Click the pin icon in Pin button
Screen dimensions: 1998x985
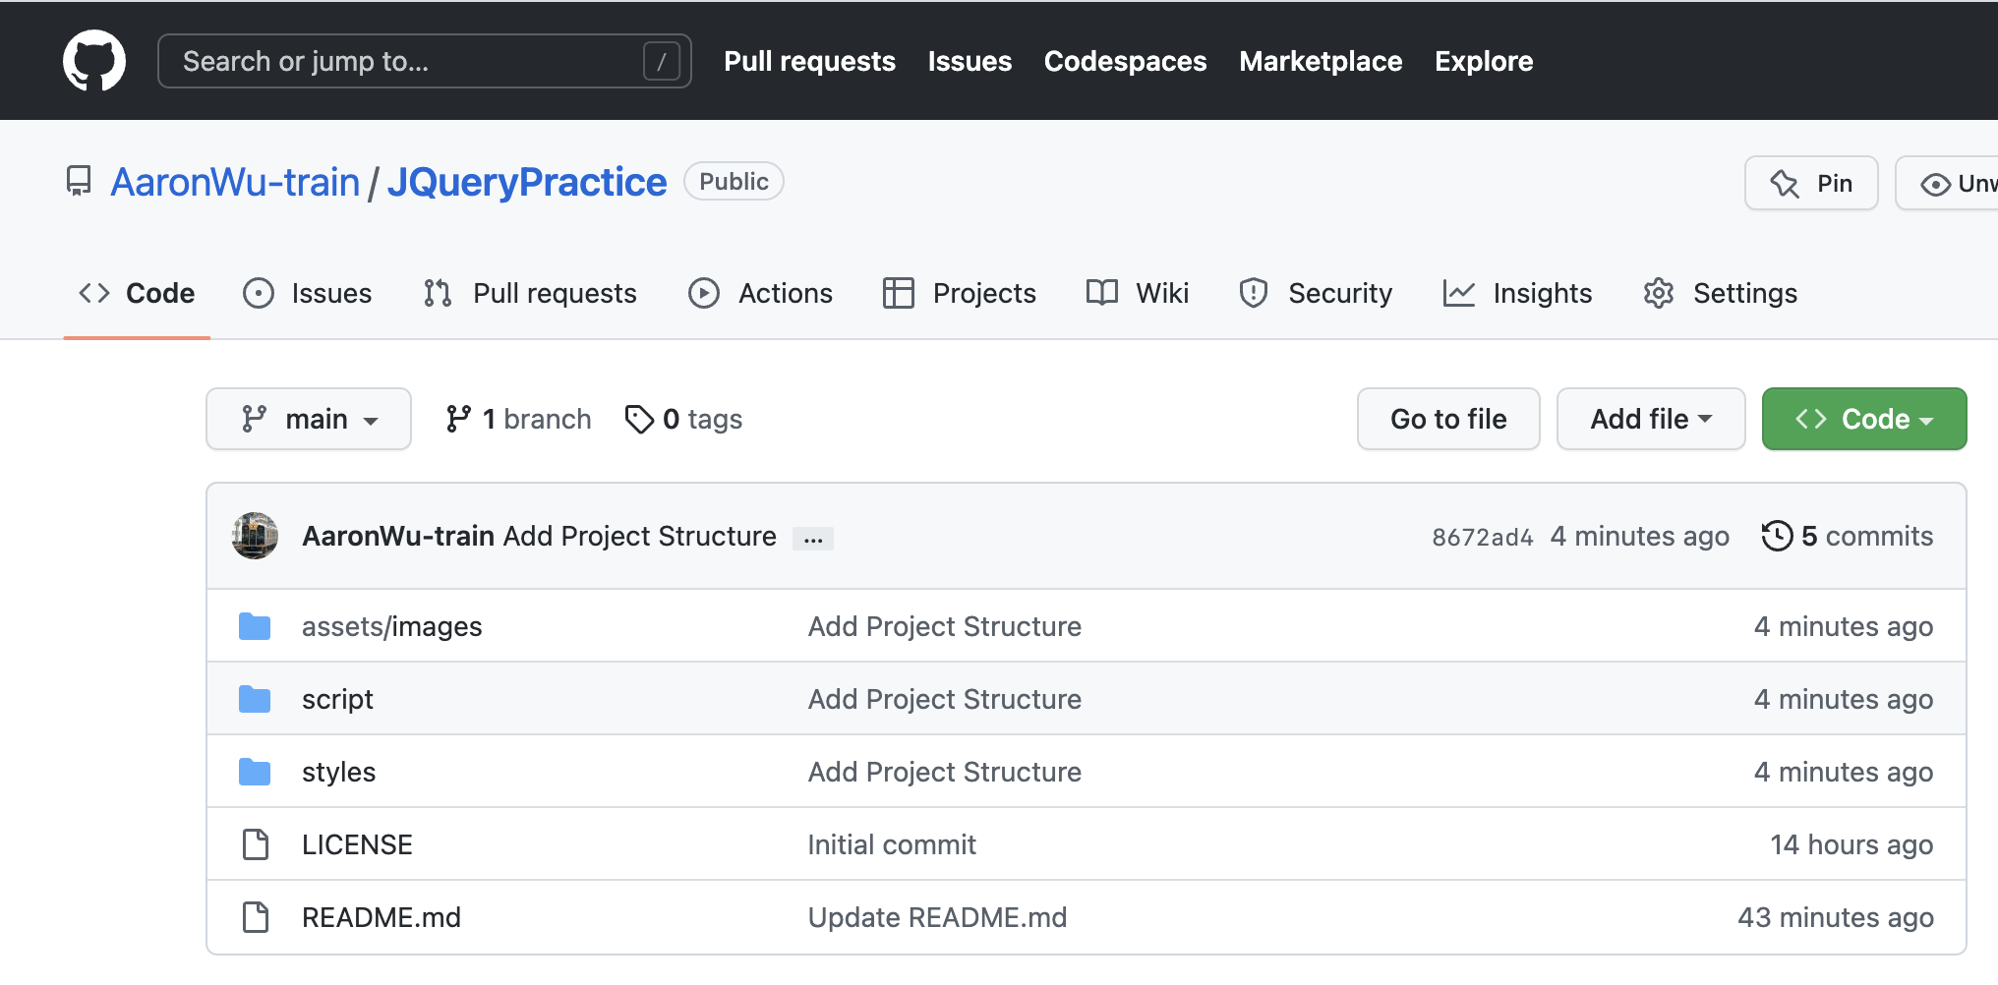(1785, 184)
